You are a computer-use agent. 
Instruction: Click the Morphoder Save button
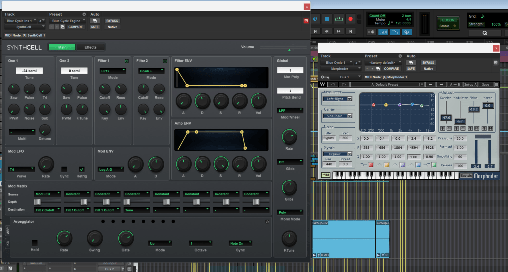click(x=486, y=84)
